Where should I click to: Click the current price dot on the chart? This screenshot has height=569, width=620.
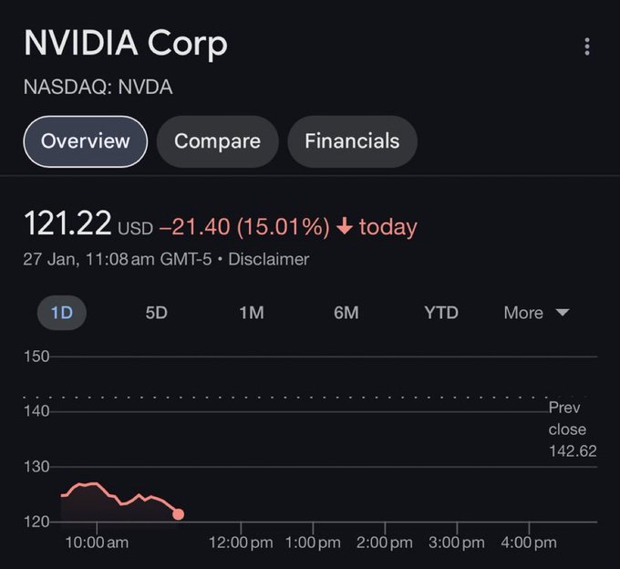179,514
